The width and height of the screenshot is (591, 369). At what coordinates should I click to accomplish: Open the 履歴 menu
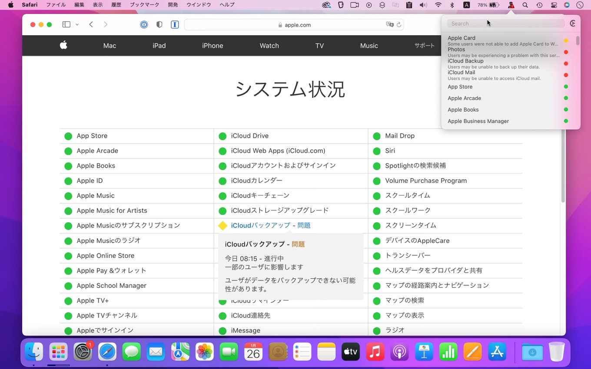(116, 5)
